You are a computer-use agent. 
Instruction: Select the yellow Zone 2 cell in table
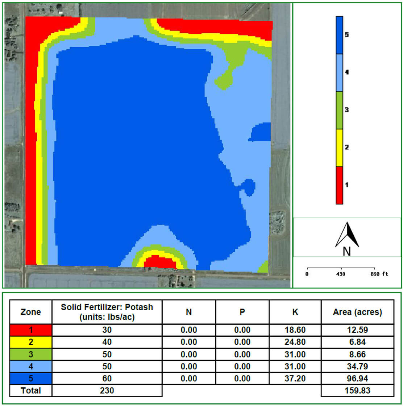point(31,342)
